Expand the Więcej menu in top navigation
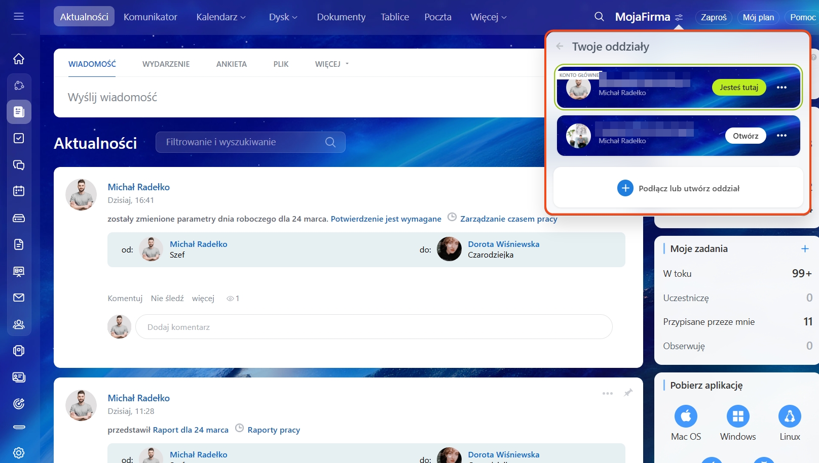Screen dimensions: 819x463 point(488,17)
